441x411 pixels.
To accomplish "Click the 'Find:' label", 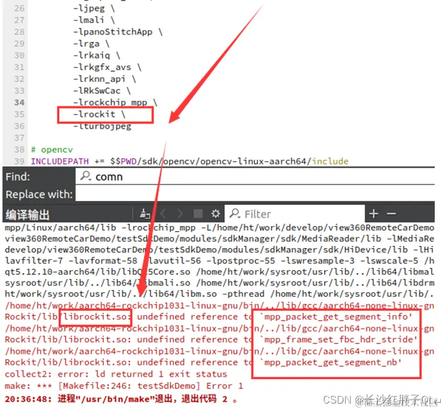I will click(x=18, y=176).
